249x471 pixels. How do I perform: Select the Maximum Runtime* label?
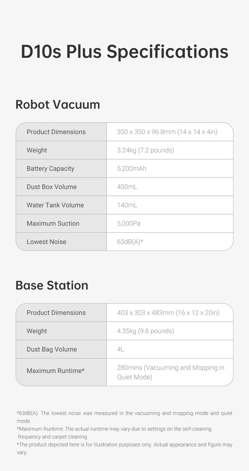56,371
